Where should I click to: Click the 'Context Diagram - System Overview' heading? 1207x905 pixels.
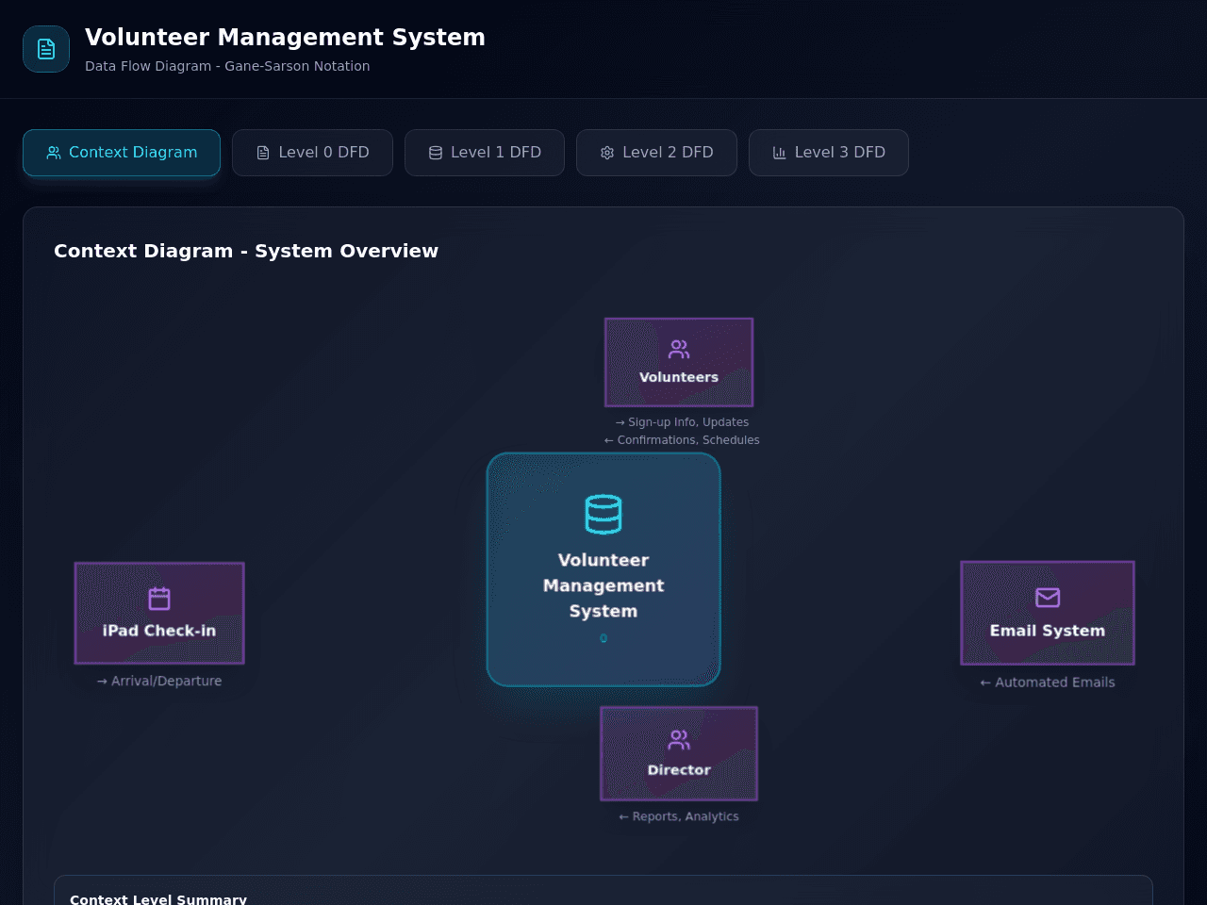coord(246,251)
